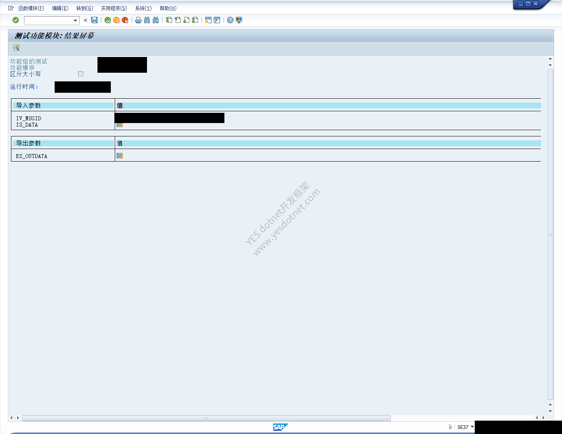This screenshot has width=562, height=434.
Task: Click the green Enter checkmark icon
Action: 16,20
